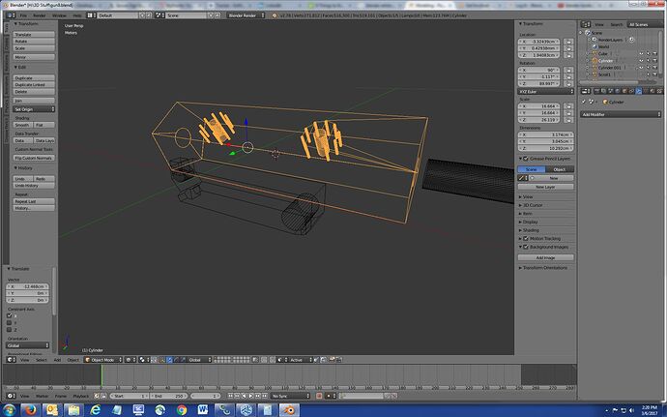Click the grease pencil draw icon
Viewport: 667px width, 417px height.
coord(521,178)
